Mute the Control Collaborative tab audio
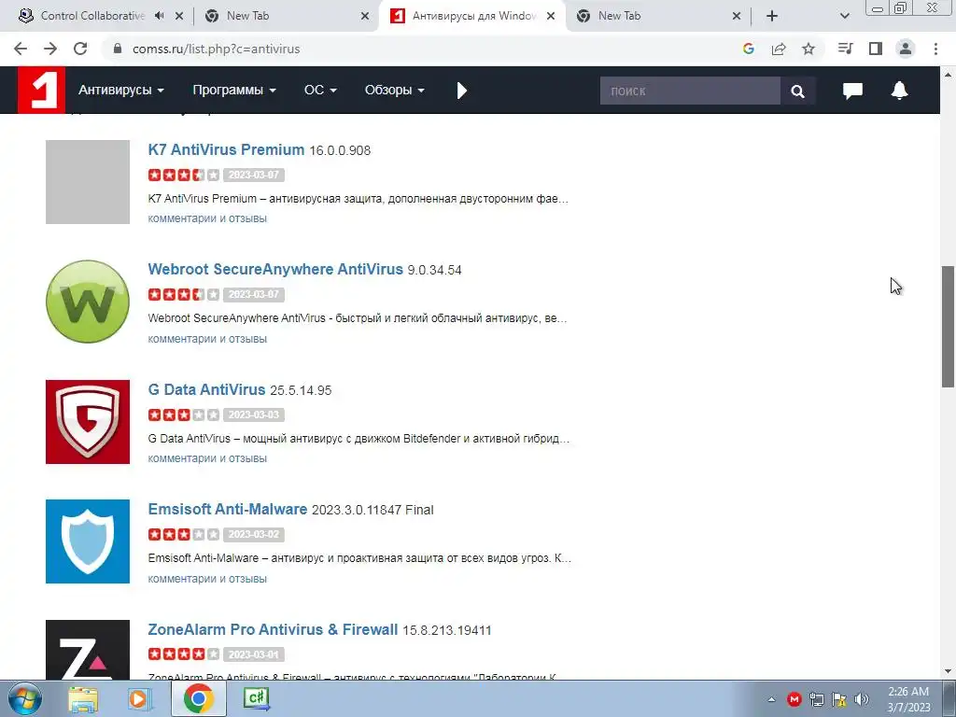The width and height of the screenshot is (956, 717). (159, 16)
